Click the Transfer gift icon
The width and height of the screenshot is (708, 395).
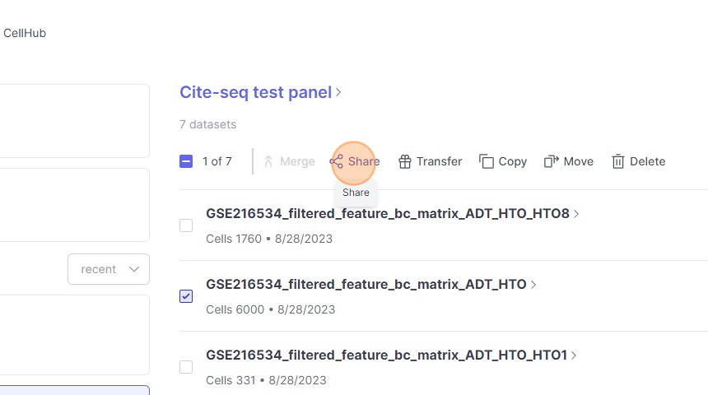coord(404,161)
